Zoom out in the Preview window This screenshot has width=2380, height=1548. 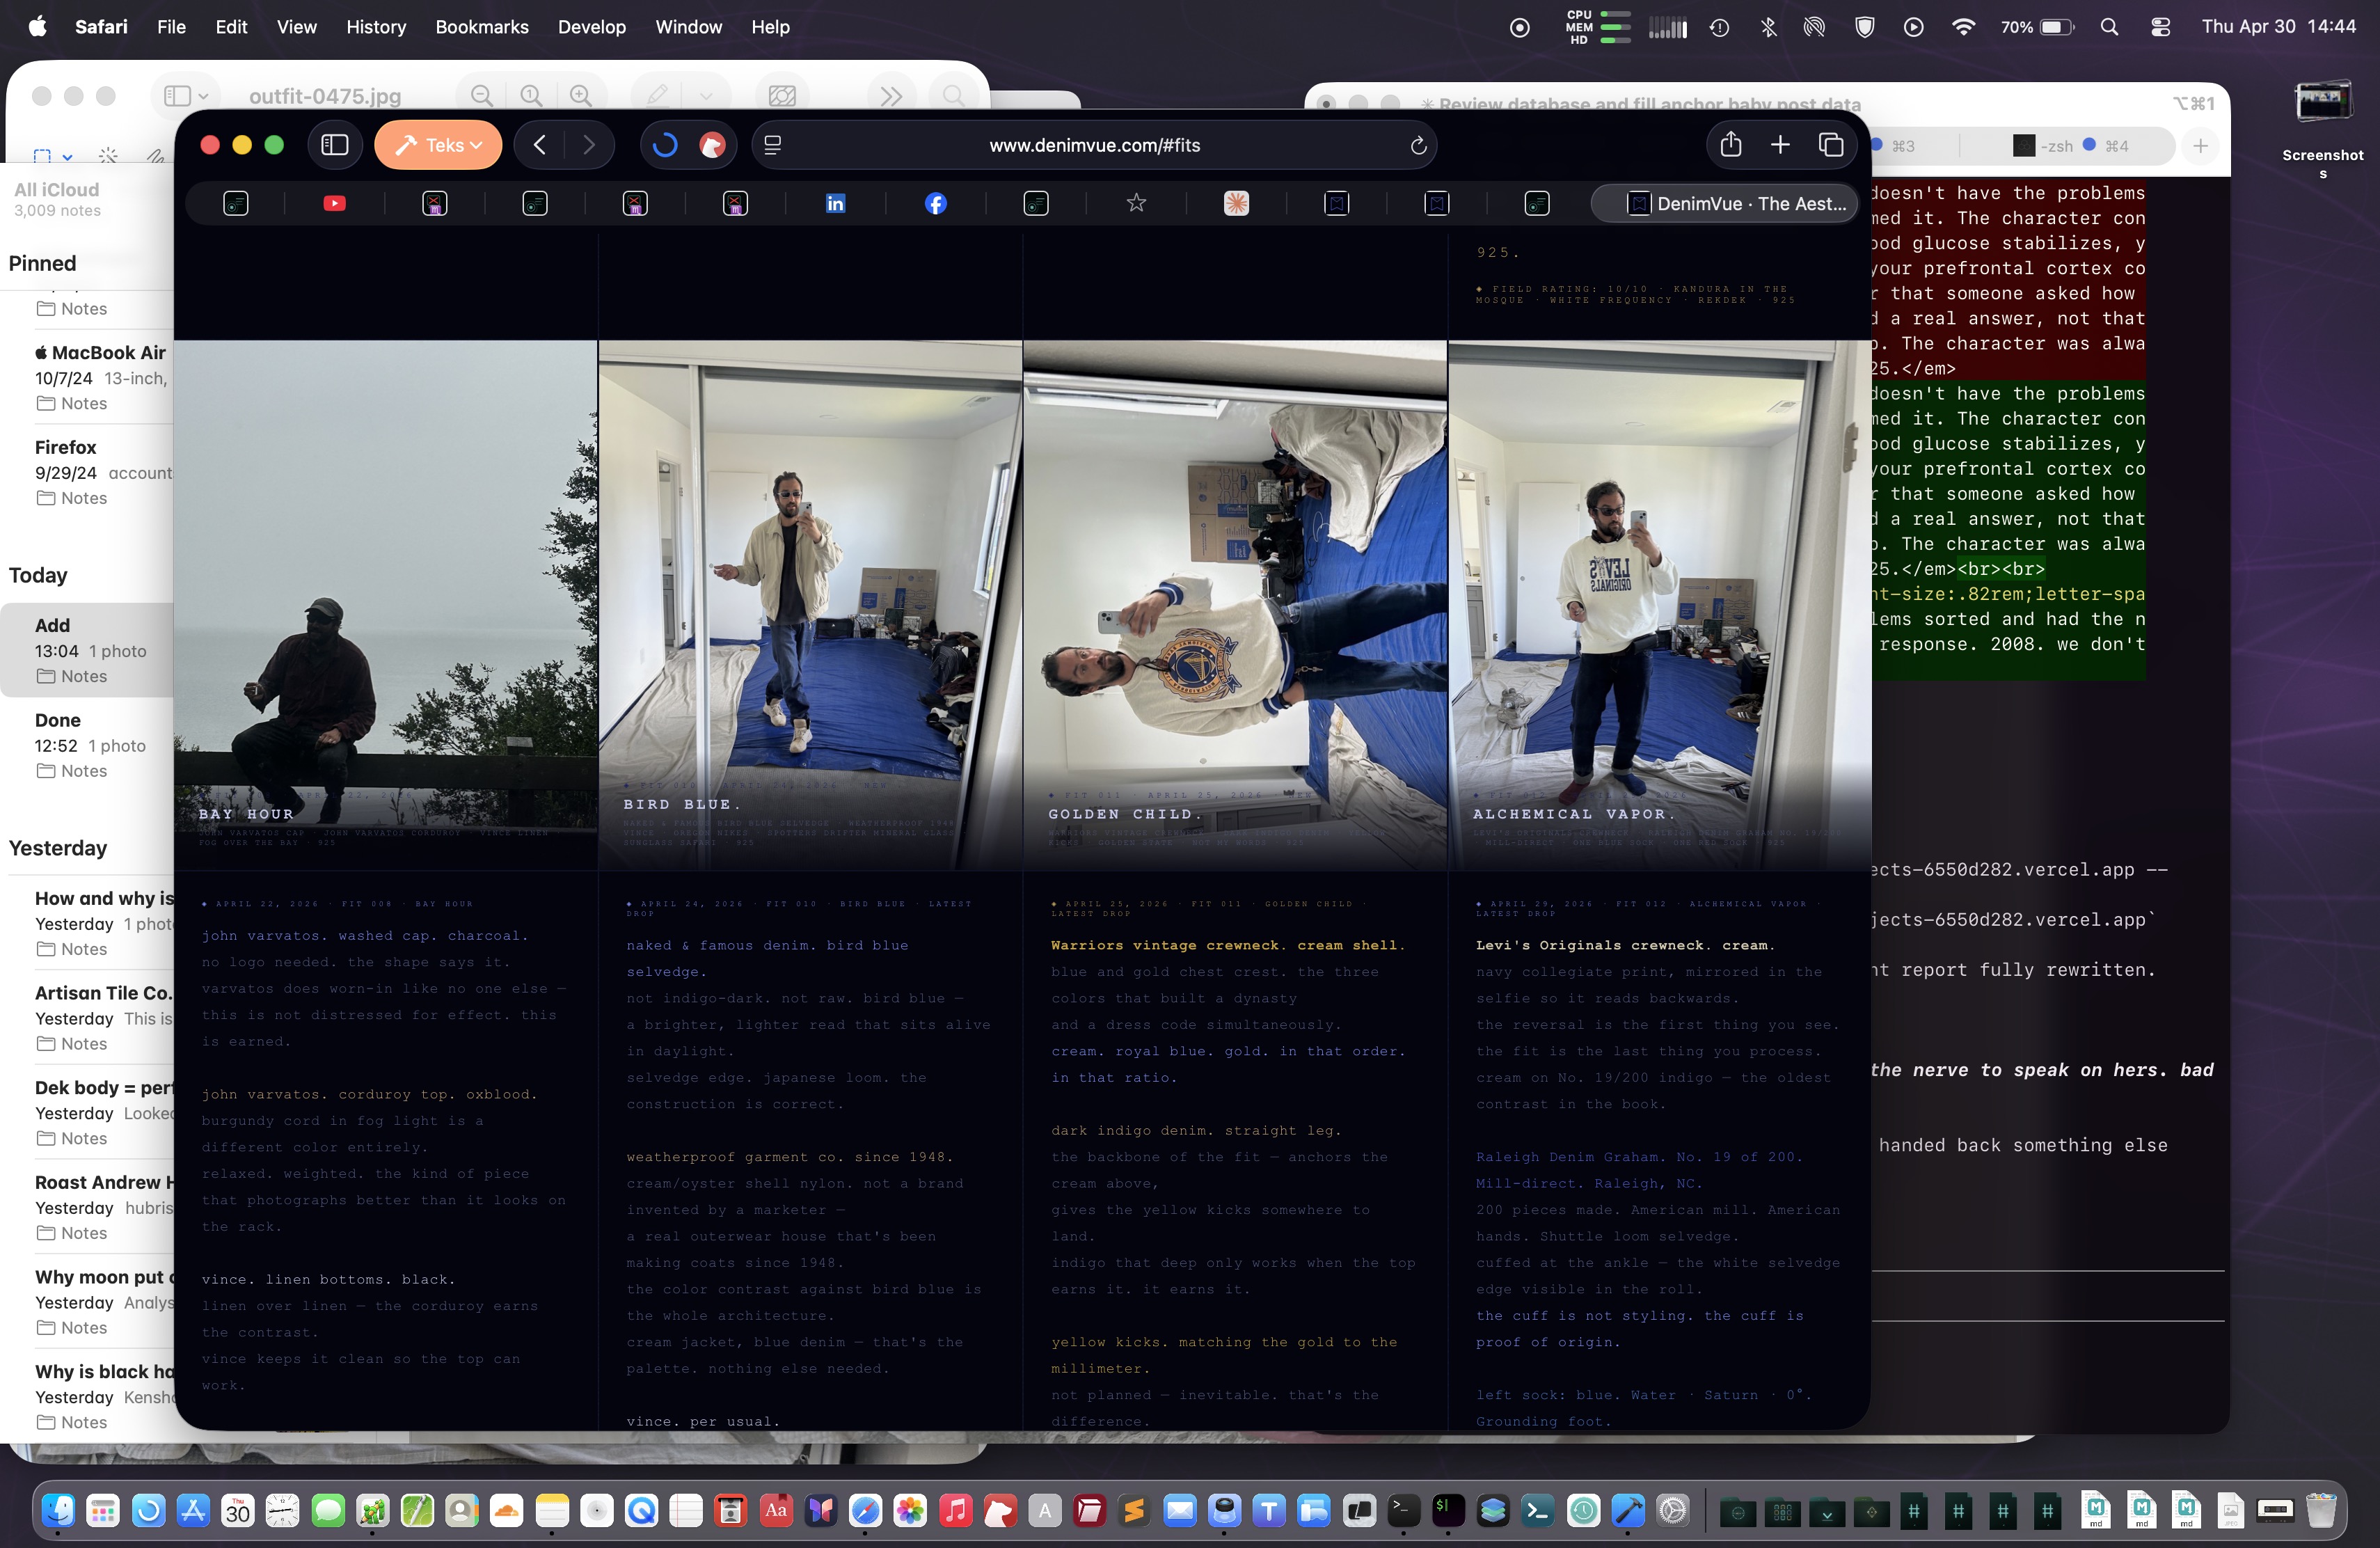(x=482, y=96)
